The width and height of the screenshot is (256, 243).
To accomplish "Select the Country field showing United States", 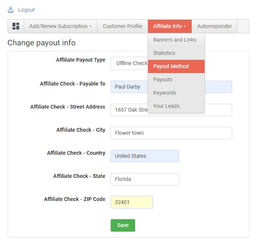I will pyautogui.click(x=145, y=156).
